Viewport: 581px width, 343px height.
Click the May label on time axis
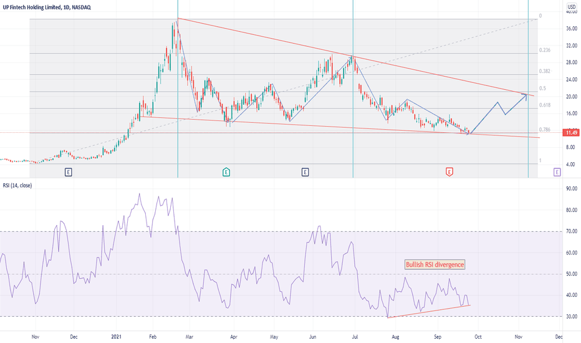pyautogui.click(x=274, y=337)
